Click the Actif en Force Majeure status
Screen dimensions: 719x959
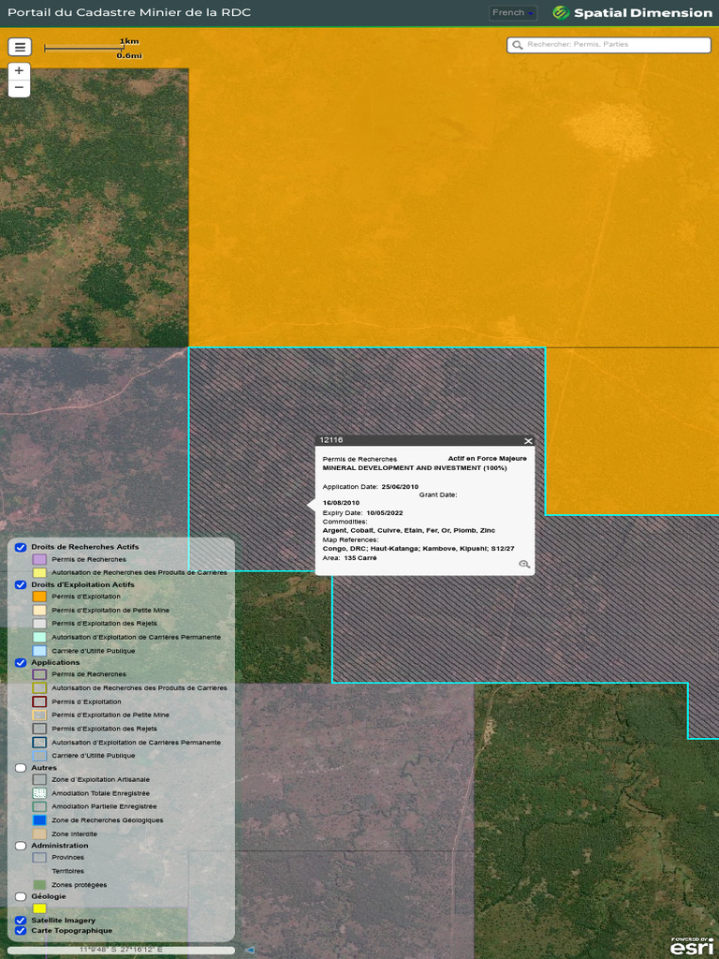coord(487,459)
